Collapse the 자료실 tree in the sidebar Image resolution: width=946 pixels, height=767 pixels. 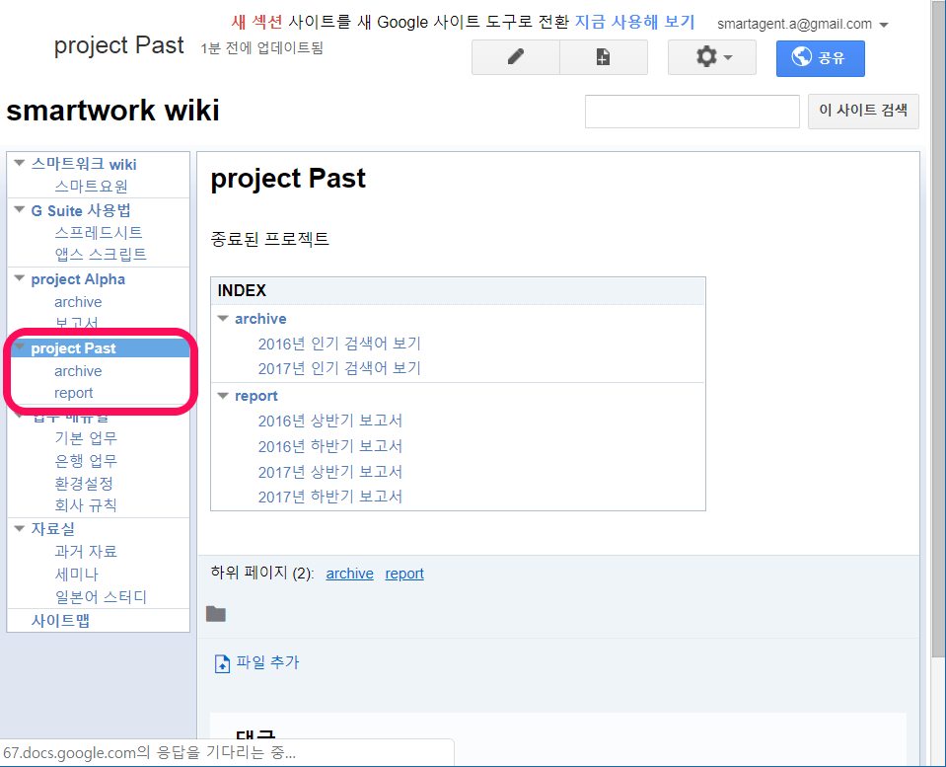(x=19, y=528)
